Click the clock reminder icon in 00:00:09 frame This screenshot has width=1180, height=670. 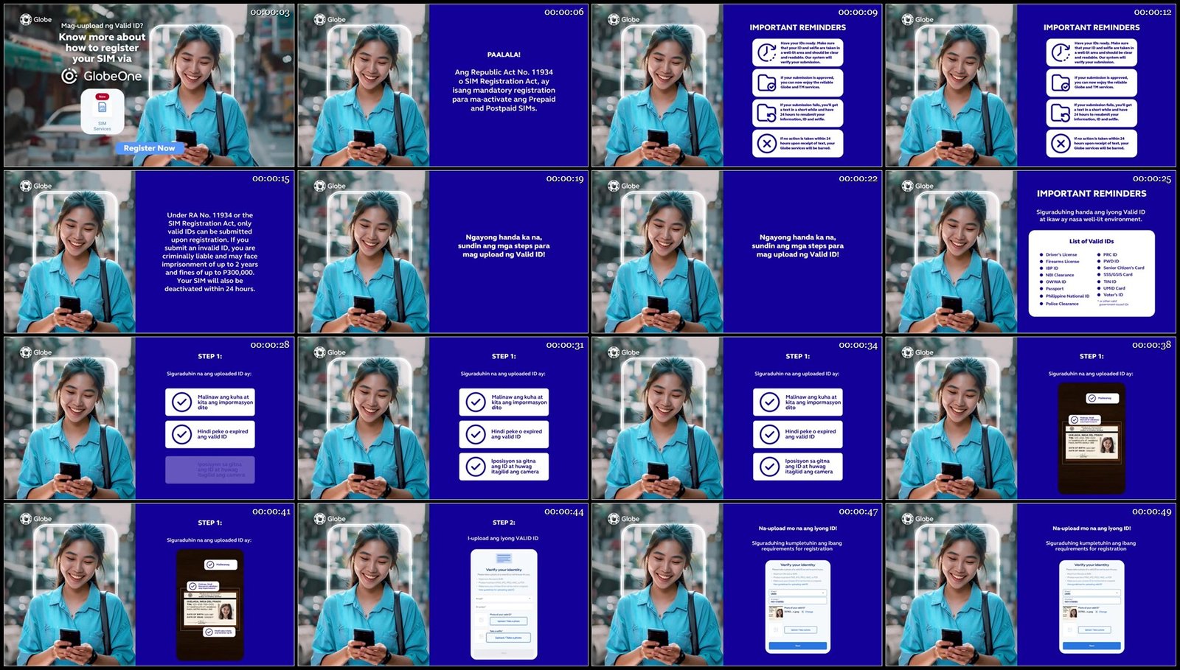click(766, 53)
